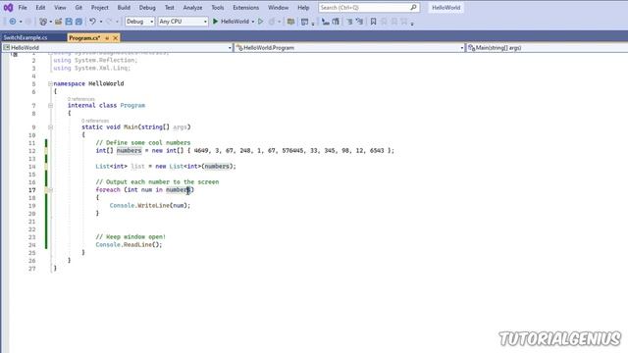Click the search magnifier icon
This screenshot has width=628, height=353.
coord(413,7)
